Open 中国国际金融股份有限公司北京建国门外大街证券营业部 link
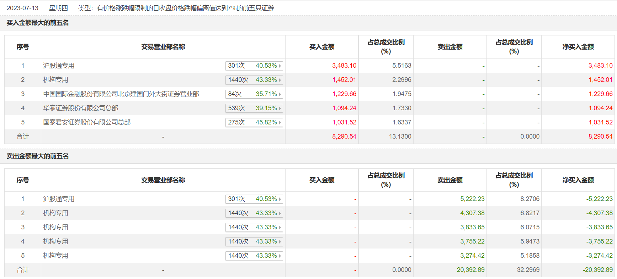 (x=121, y=94)
